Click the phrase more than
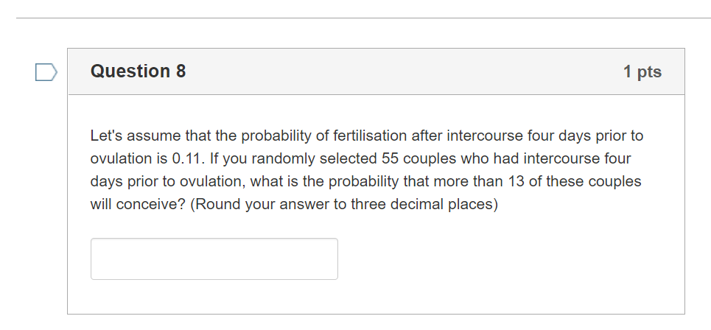The width and height of the screenshot is (711, 330). pyautogui.click(x=468, y=181)
